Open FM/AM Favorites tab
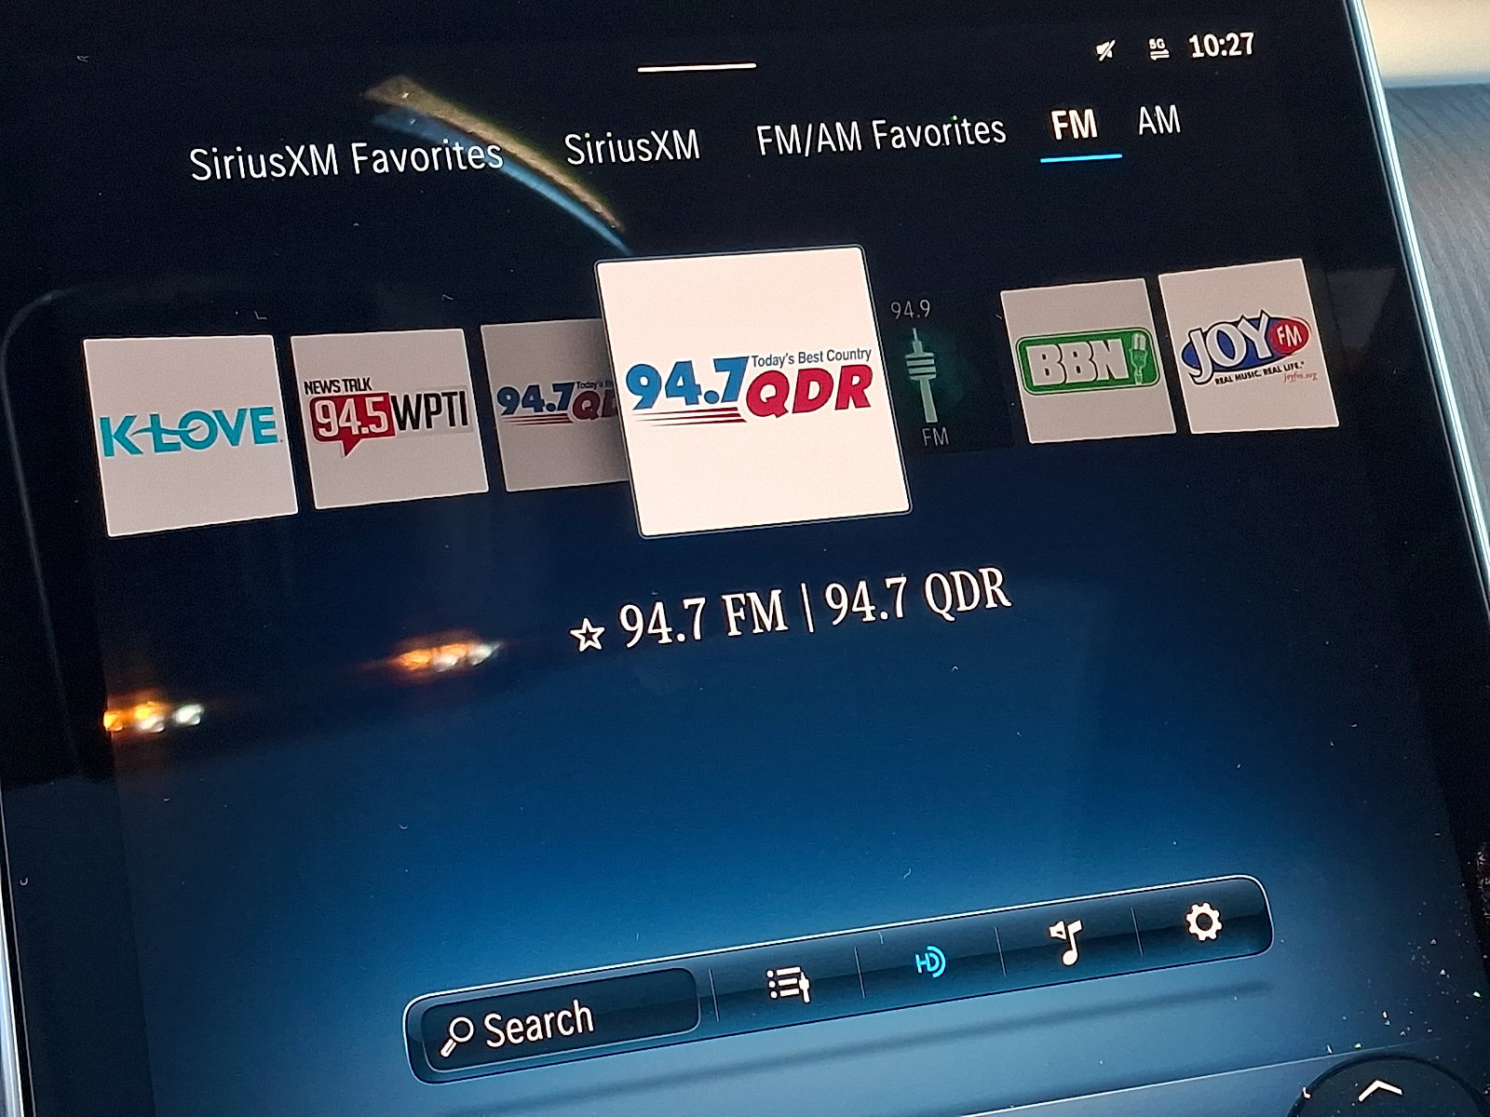 click(881, 136)
